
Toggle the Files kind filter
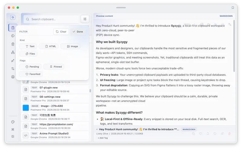click(x=28, y=54)
